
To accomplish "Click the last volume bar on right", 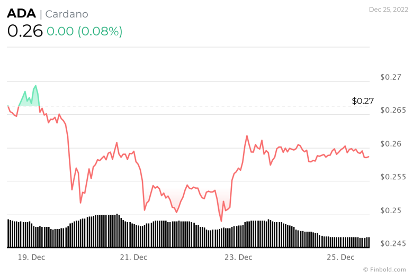I will coord(368,242).
